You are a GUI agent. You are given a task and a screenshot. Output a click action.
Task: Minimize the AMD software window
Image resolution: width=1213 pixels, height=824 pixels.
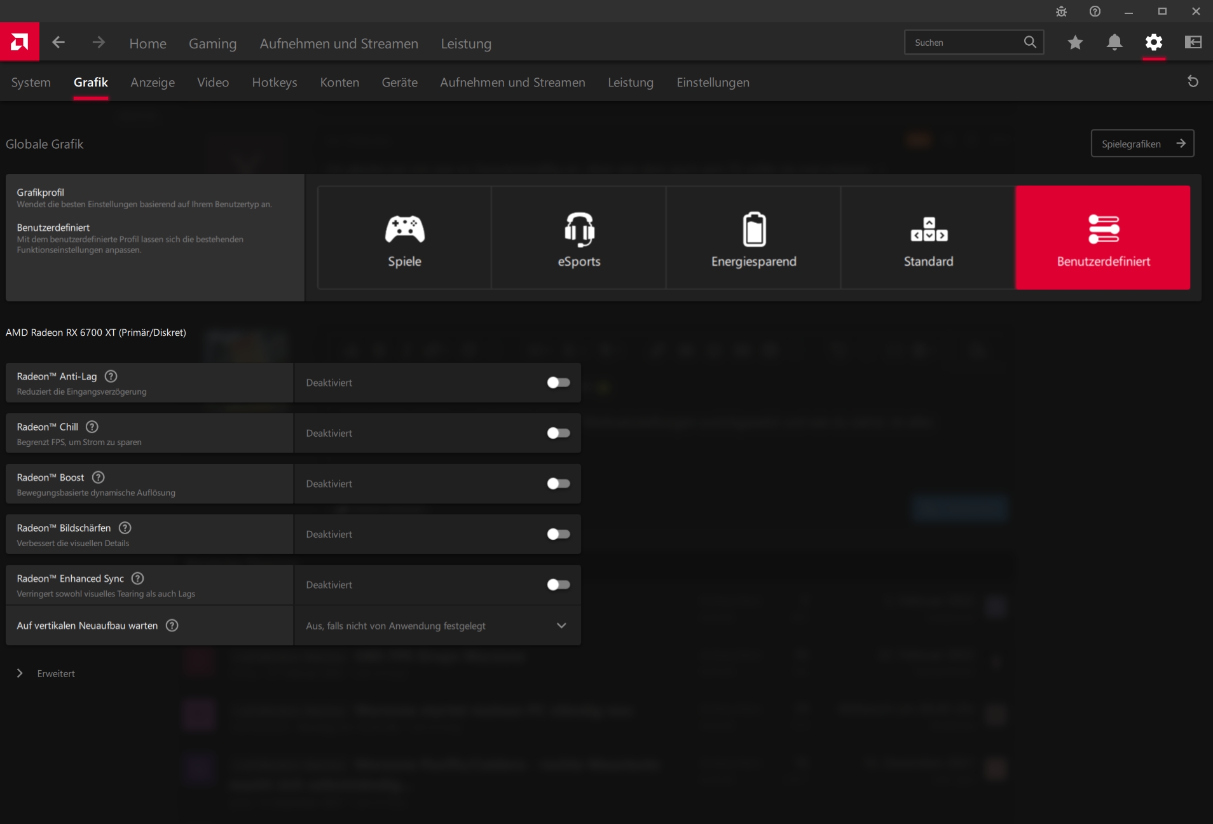coord(1128,11)
